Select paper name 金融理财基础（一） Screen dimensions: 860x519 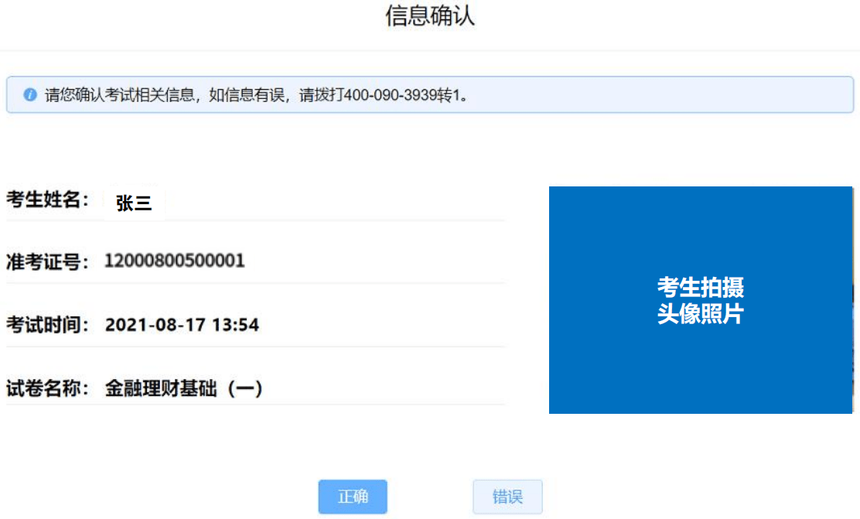(184, 388)
